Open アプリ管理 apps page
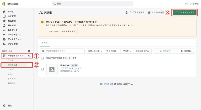Image resolution: width=201 pixels, height=110 pixels. (x=13, y=44)
